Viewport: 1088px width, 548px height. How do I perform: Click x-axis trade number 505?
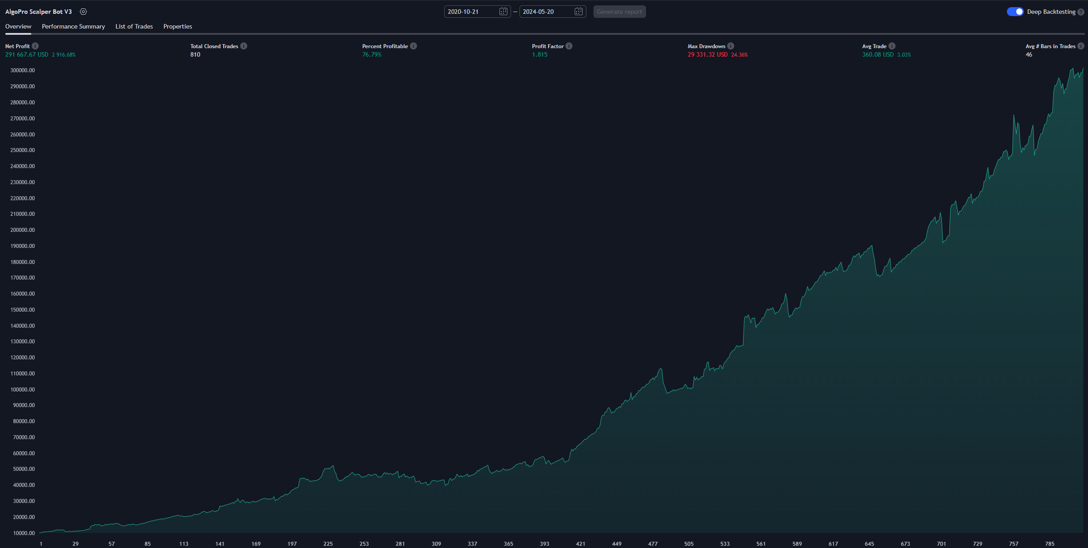click(x=689, y=544)
